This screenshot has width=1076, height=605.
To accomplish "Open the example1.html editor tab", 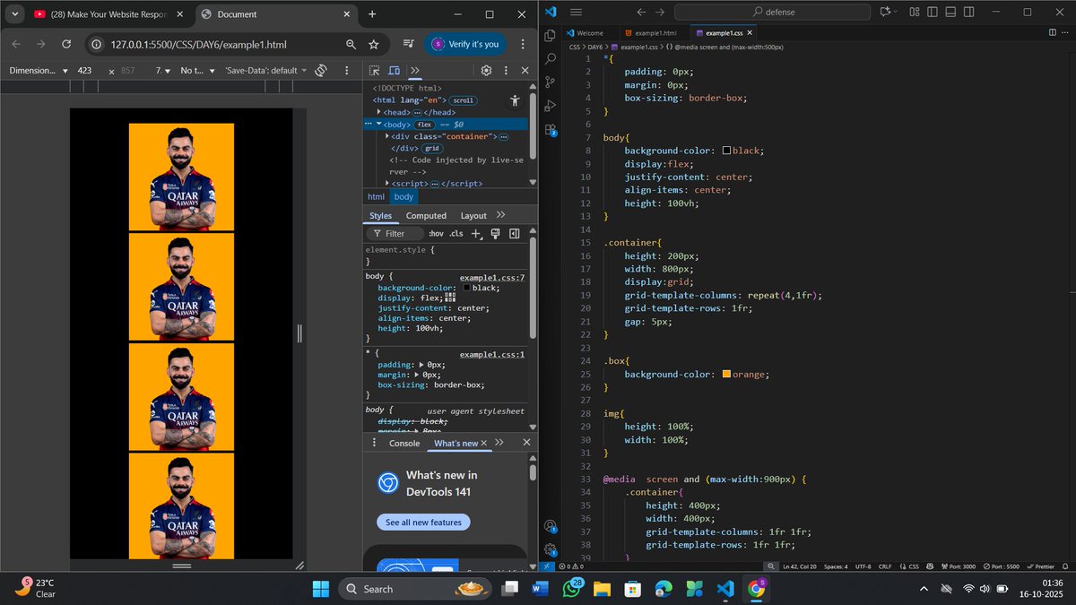I will 655,32.
